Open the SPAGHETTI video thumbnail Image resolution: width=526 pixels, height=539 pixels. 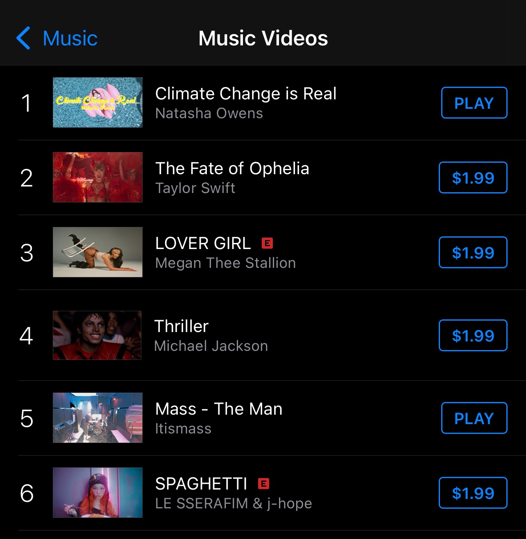point(97,493)
